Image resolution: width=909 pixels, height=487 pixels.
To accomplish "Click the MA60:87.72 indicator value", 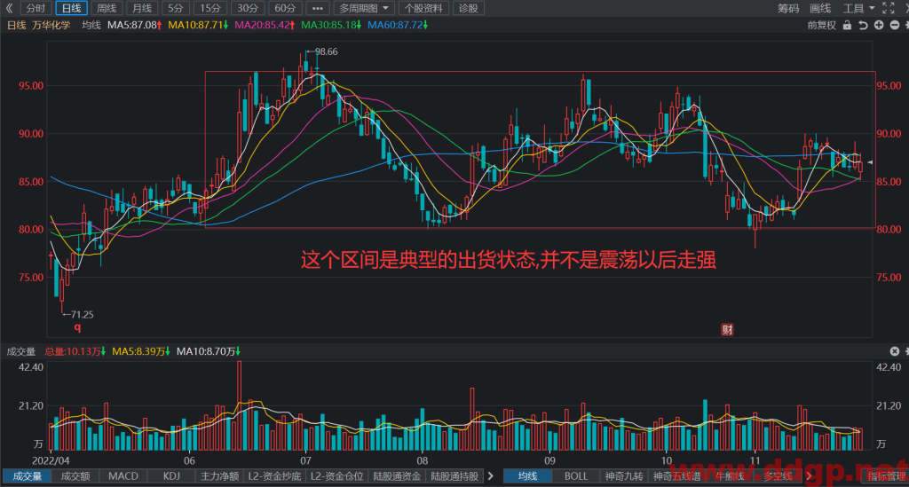I will pyautogui.click(x=398, y=25).
